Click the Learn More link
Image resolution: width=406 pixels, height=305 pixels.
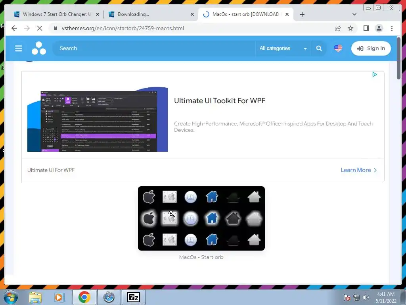click(x=358, y=170)
